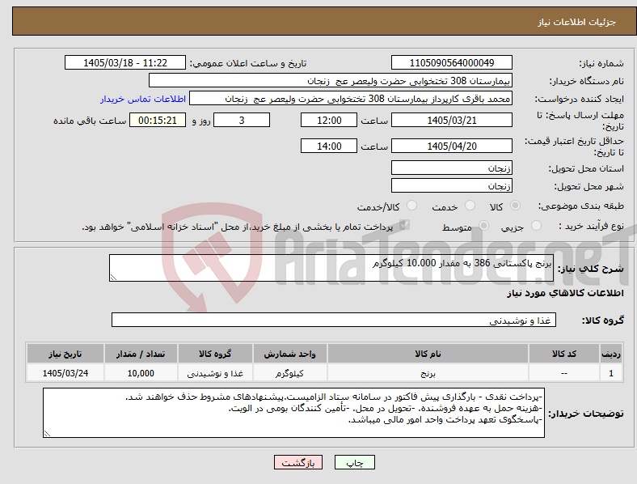637x484 pixels.
Task: Click the response deadline date 1405/03/21
Action: (x=451, y=120)
